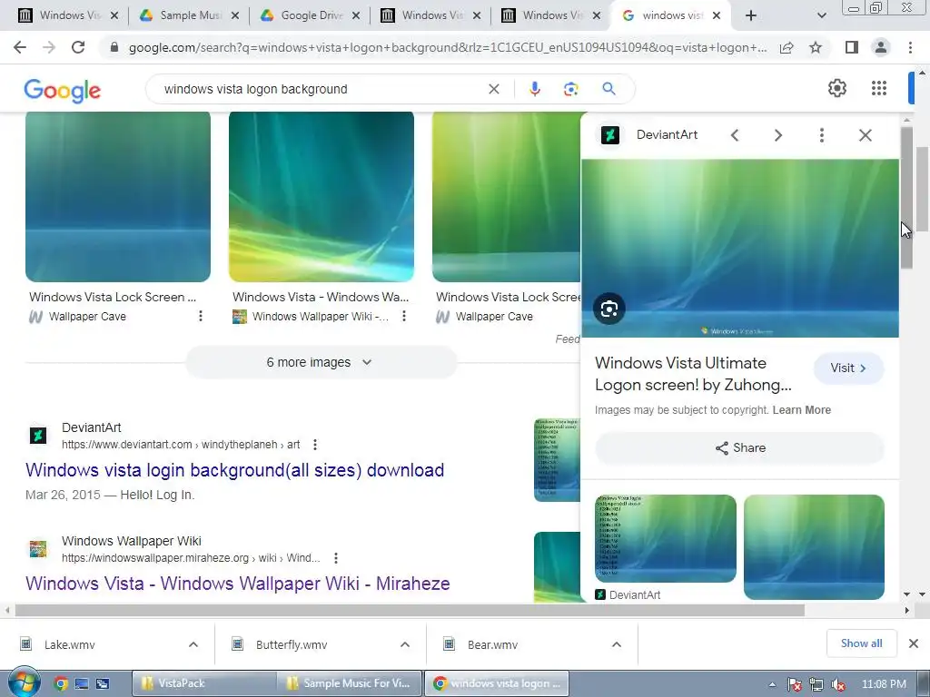Open Windows Wallpaper Wiki Miraheze result
Image resolution: width=930 pixels, height=697 pixels.
point(238,584)
